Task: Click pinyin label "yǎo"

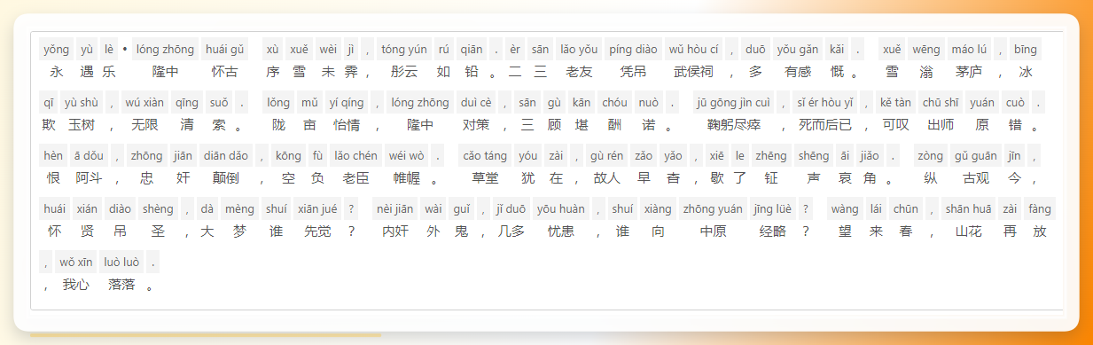Action: [673, 156]
